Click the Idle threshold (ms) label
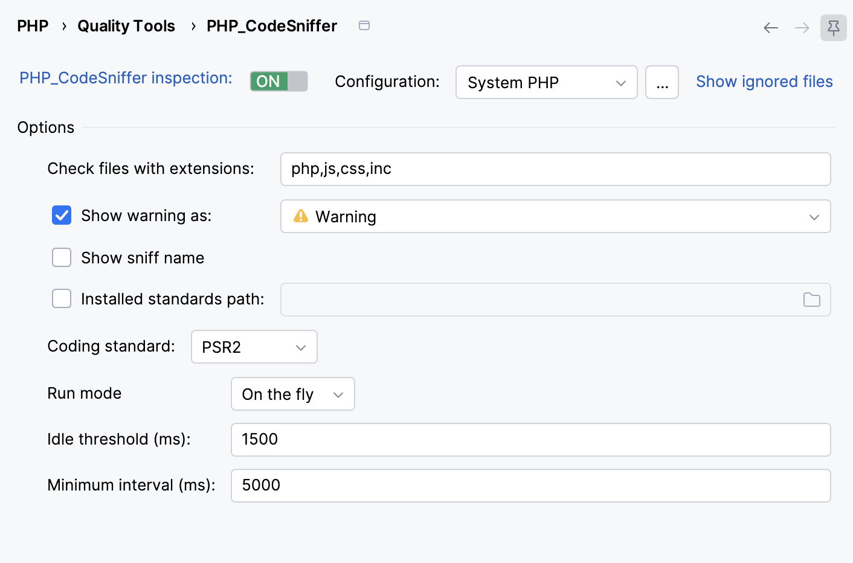 coord(119,439)
